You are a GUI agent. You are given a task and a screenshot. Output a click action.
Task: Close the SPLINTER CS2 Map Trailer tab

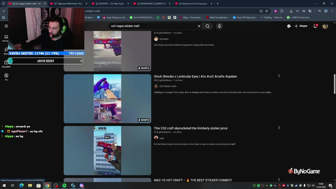[x=128, y=4]
